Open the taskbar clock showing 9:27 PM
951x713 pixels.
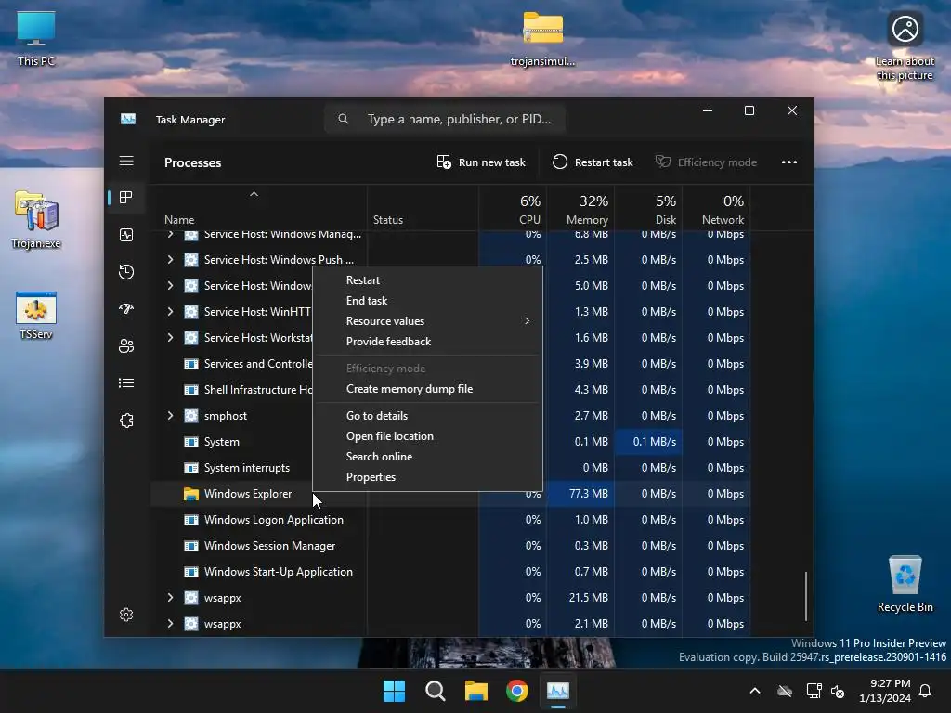pos(885,691)
